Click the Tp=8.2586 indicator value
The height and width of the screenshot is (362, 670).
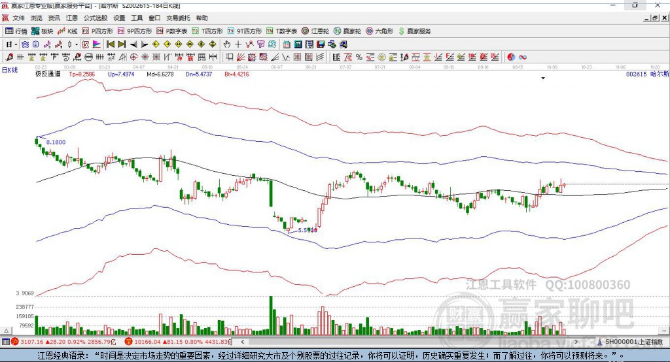coord(82,74)
